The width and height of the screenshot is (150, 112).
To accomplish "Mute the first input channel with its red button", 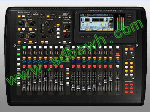I will click(x=24, y=66).
